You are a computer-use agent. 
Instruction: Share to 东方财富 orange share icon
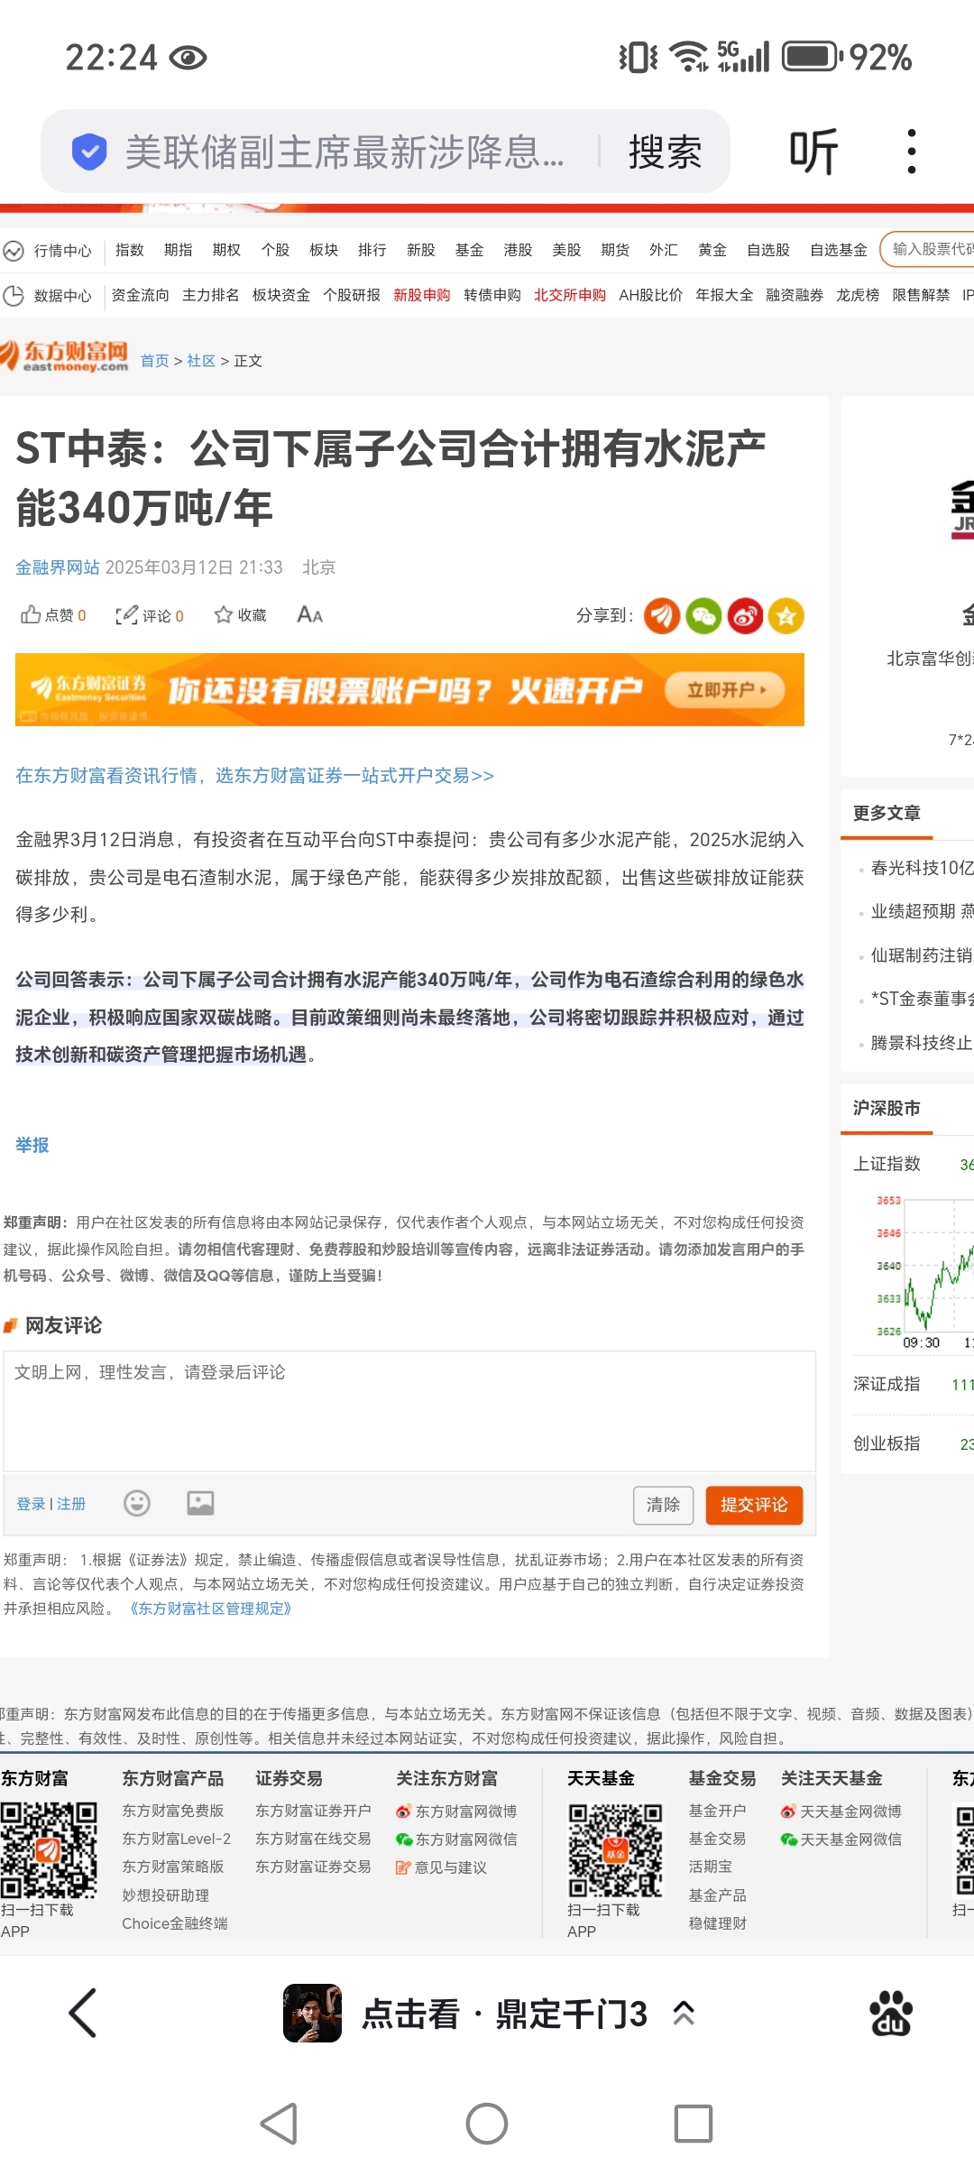(662, 616)
